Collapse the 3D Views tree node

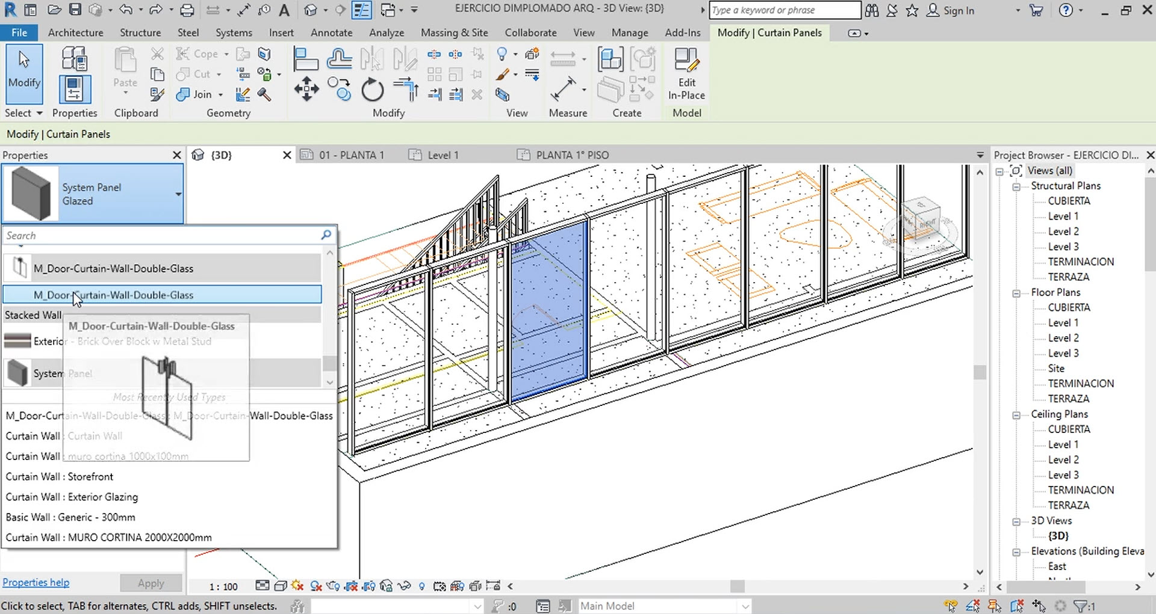click(x=1016, y=521)
